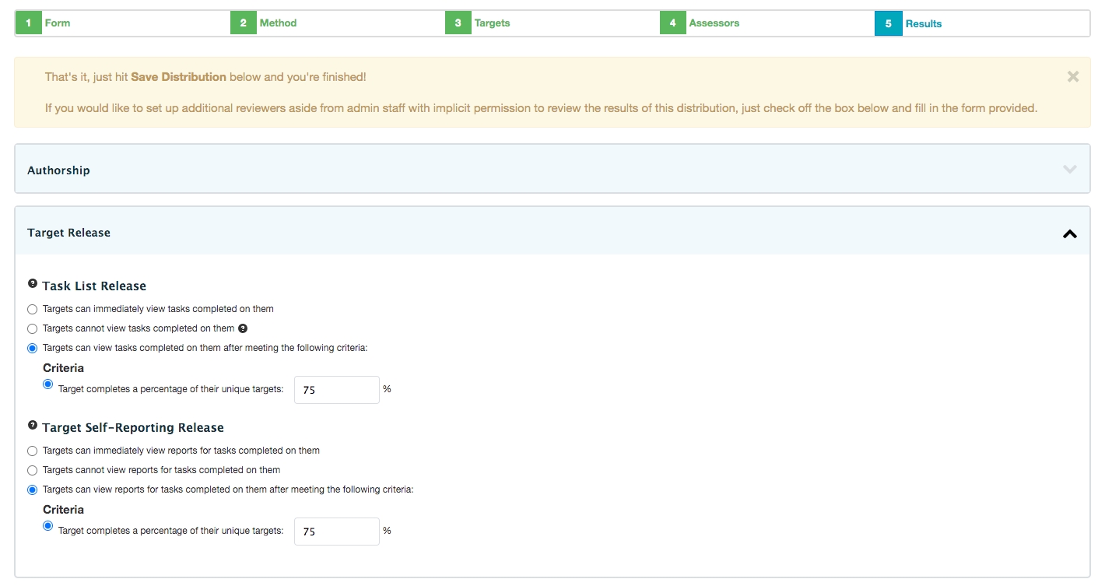Select 'view tasks after meeting criteria' radio
1098x586 pixels.
33,348
